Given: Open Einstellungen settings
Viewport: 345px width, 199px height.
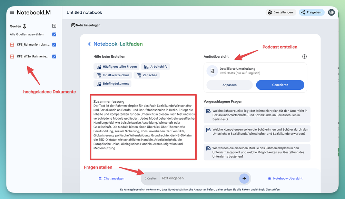Looking at the screenshot, I should (x=280, y=12).
